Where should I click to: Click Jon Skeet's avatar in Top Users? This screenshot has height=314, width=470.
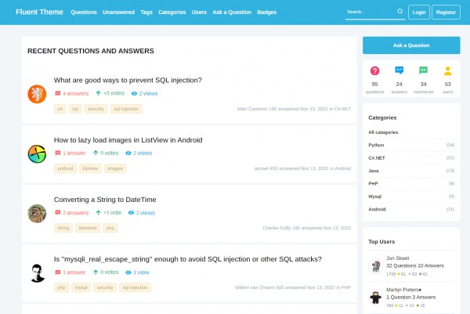(375, 266)
